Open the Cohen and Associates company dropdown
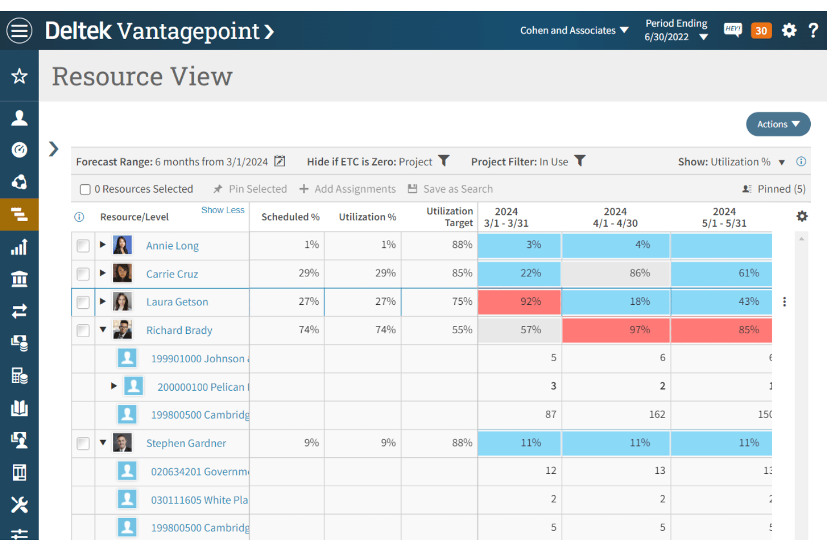 tap(574, 30)
